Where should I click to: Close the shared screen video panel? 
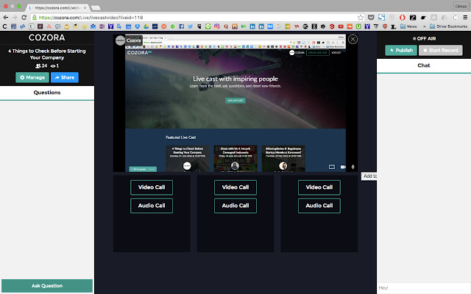coord(353,39)
